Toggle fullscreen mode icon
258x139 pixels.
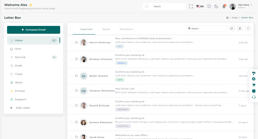191,6
